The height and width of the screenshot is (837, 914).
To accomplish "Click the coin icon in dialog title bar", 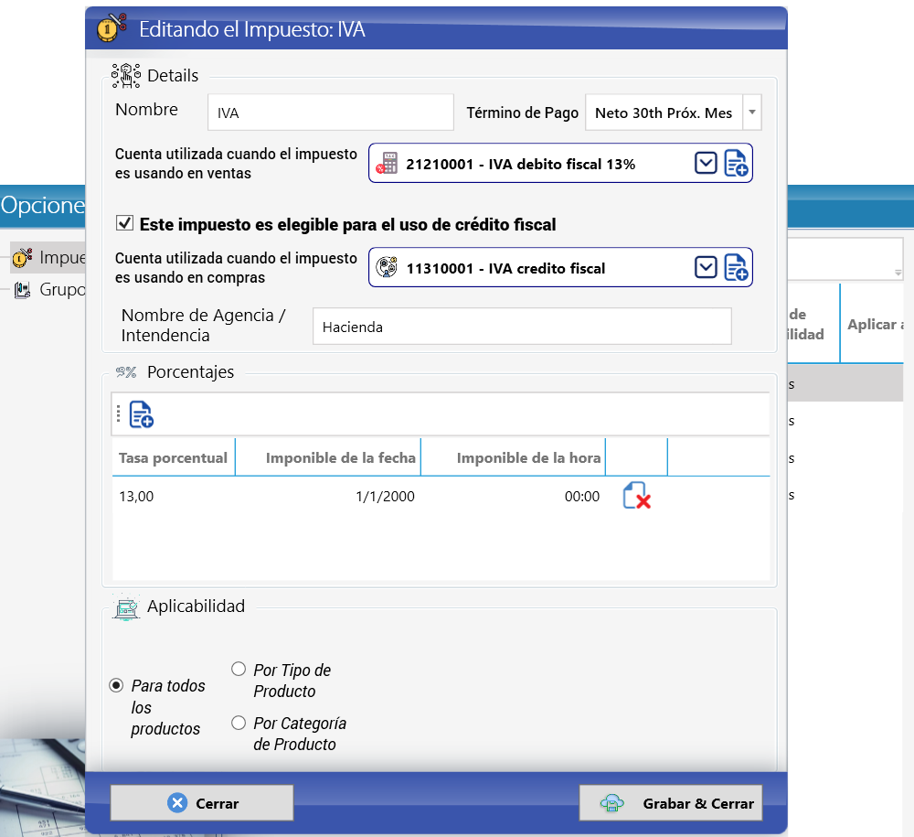I will 112,27.
